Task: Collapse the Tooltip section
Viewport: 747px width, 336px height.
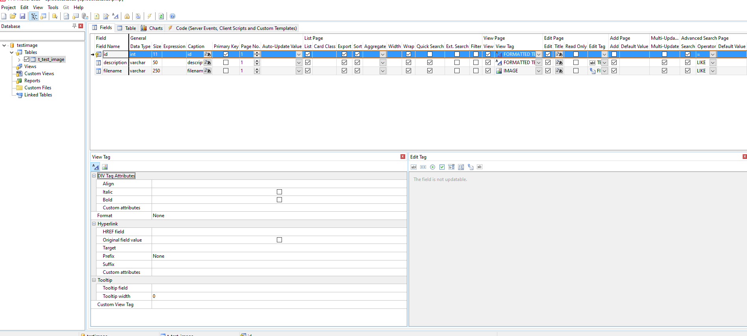Action: [94, 280]
